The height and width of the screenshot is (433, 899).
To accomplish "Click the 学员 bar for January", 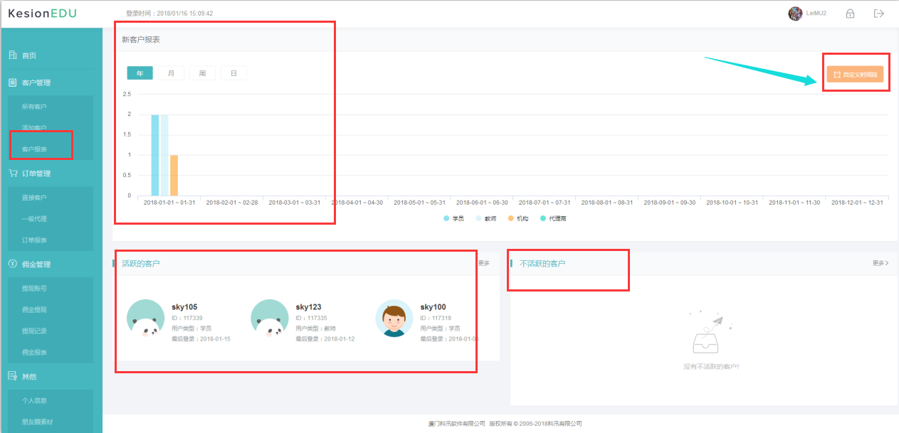I will pyautogui.click(x=155, y=155).
